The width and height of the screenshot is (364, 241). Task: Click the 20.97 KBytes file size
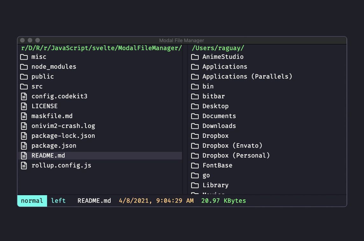[x=224, y=201]
